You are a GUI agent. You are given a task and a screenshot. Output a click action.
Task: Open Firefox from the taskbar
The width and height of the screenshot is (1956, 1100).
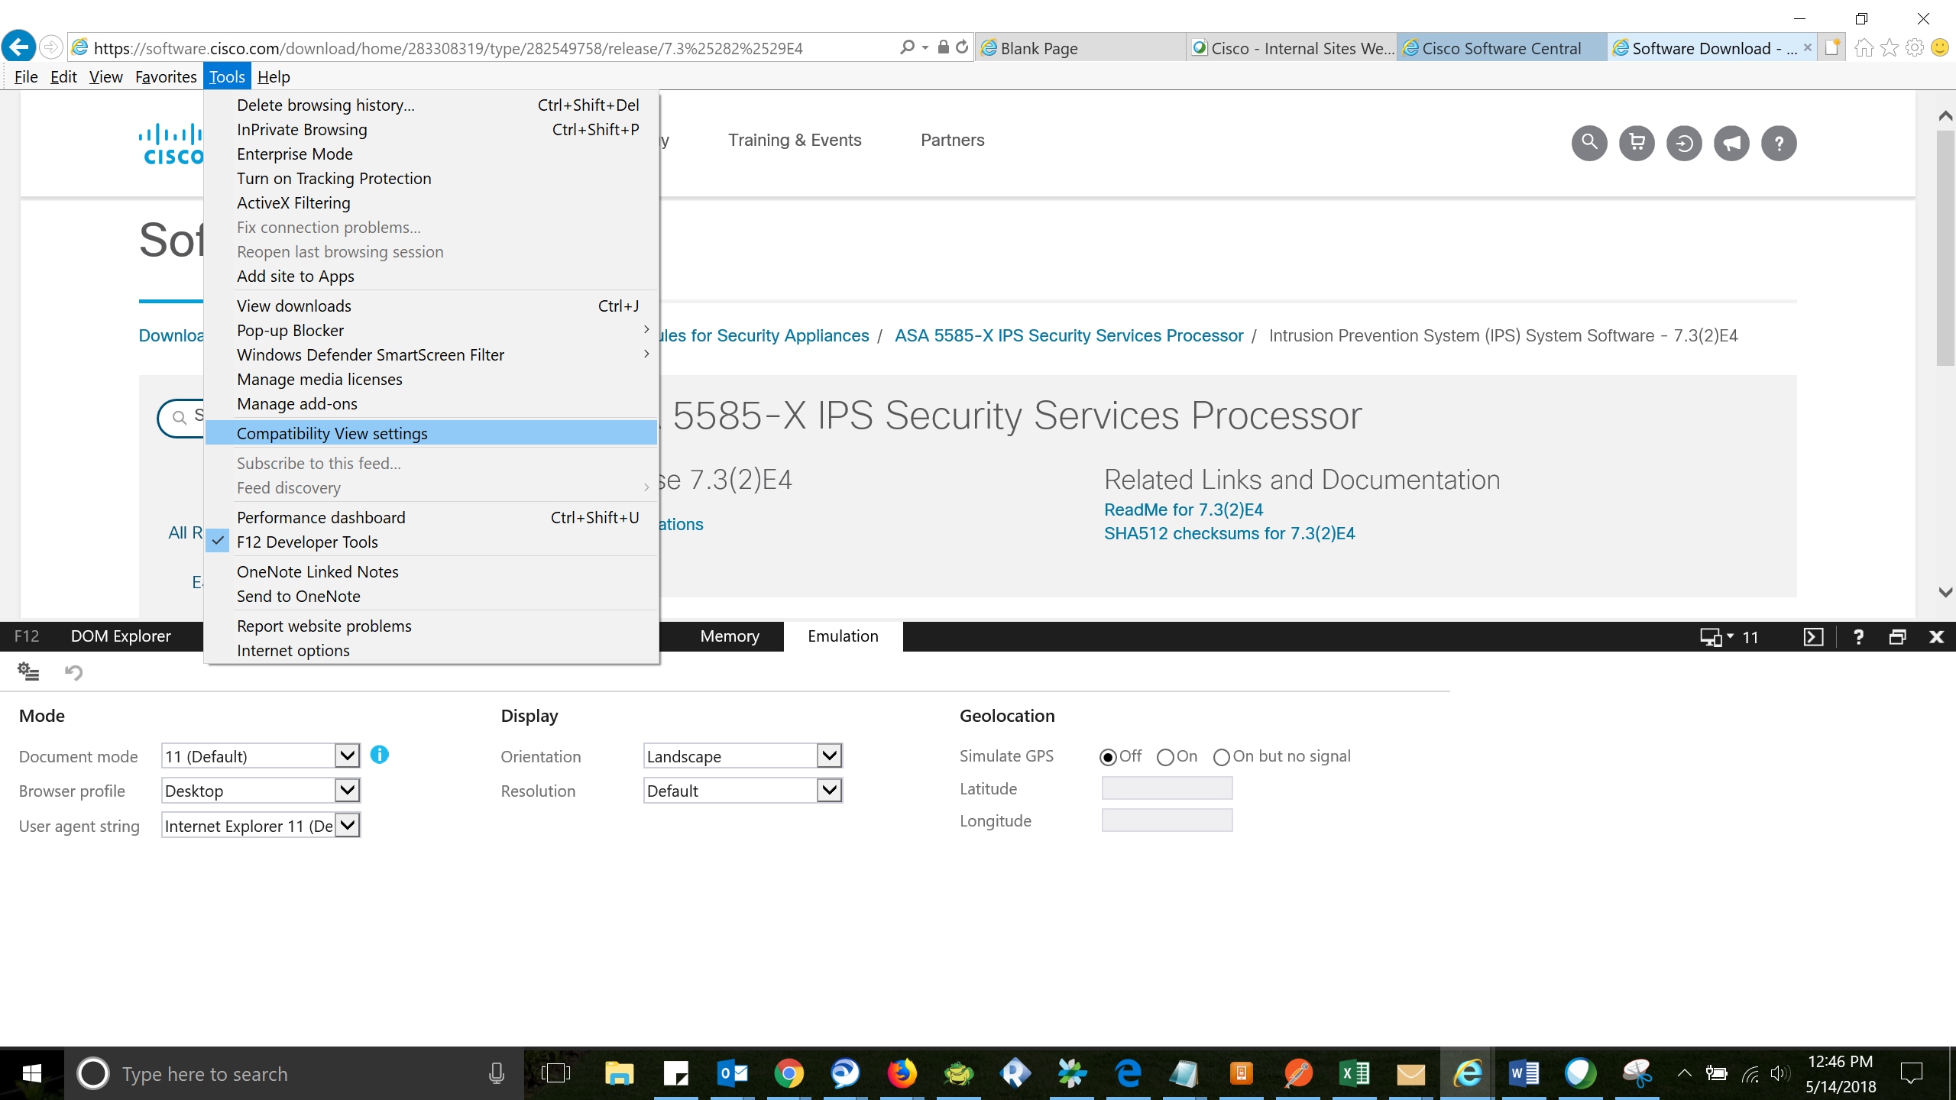pyautogui.click(x=902, y=1073)
